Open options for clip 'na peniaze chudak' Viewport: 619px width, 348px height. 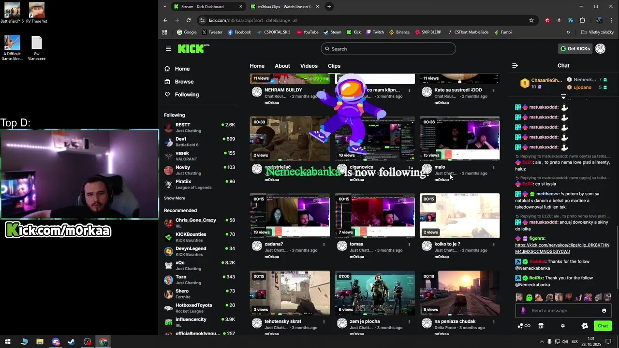(x=494, y=322)
